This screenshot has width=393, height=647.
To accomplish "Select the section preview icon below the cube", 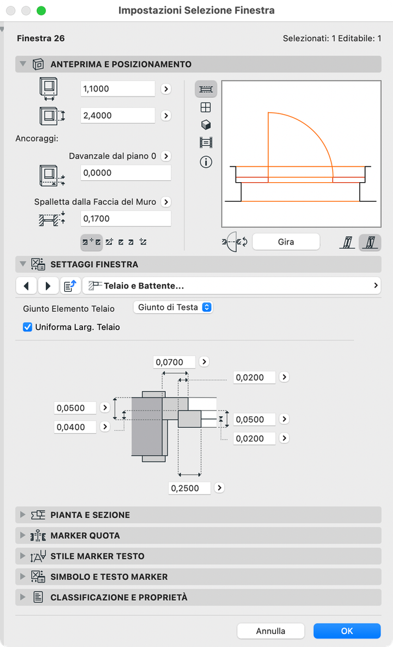I will (x=206, y=143).
